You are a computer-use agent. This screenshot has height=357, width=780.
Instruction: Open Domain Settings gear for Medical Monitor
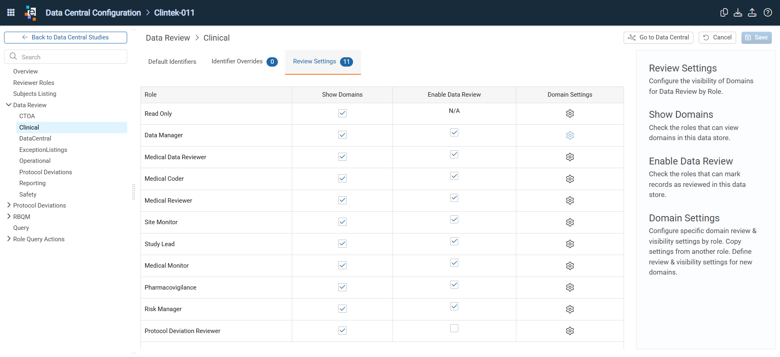(570, 266)
